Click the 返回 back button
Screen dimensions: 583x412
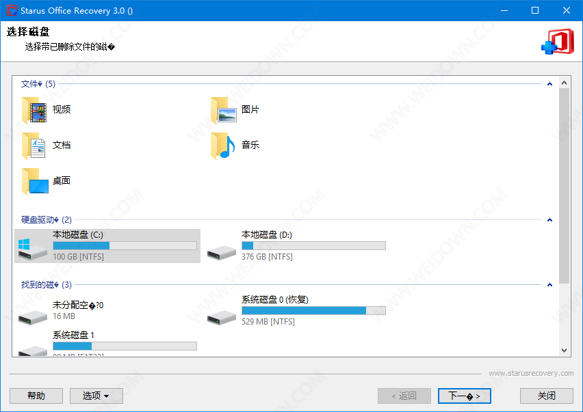pos(404,396)
